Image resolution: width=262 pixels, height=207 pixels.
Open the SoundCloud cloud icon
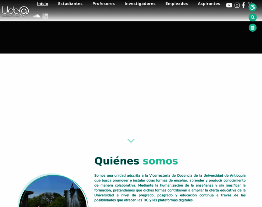[37, 16]
